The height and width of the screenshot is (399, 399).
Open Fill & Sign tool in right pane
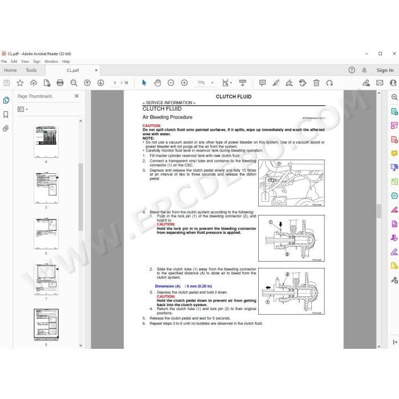[394, 252]
